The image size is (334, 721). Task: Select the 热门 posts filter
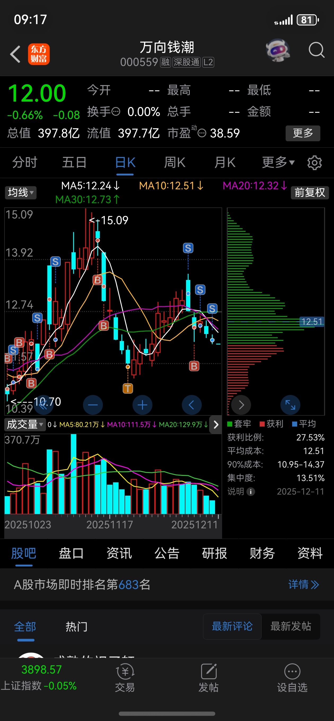point(77,627)
